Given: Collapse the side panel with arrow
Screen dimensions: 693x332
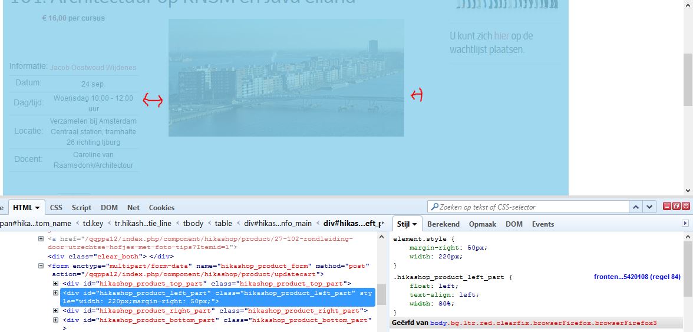Looking at the screenshot, I should click(685, 224).
